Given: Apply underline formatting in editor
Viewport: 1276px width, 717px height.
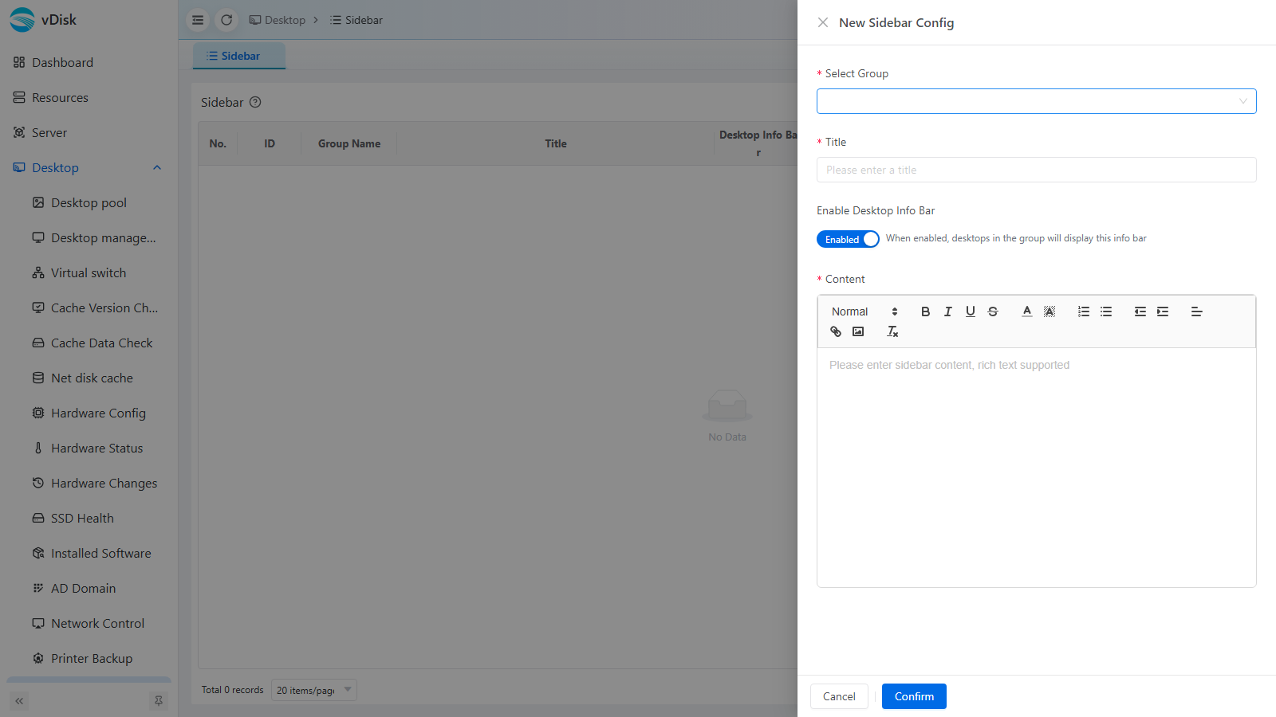Looking at the screenshot, I should (970, 311).
